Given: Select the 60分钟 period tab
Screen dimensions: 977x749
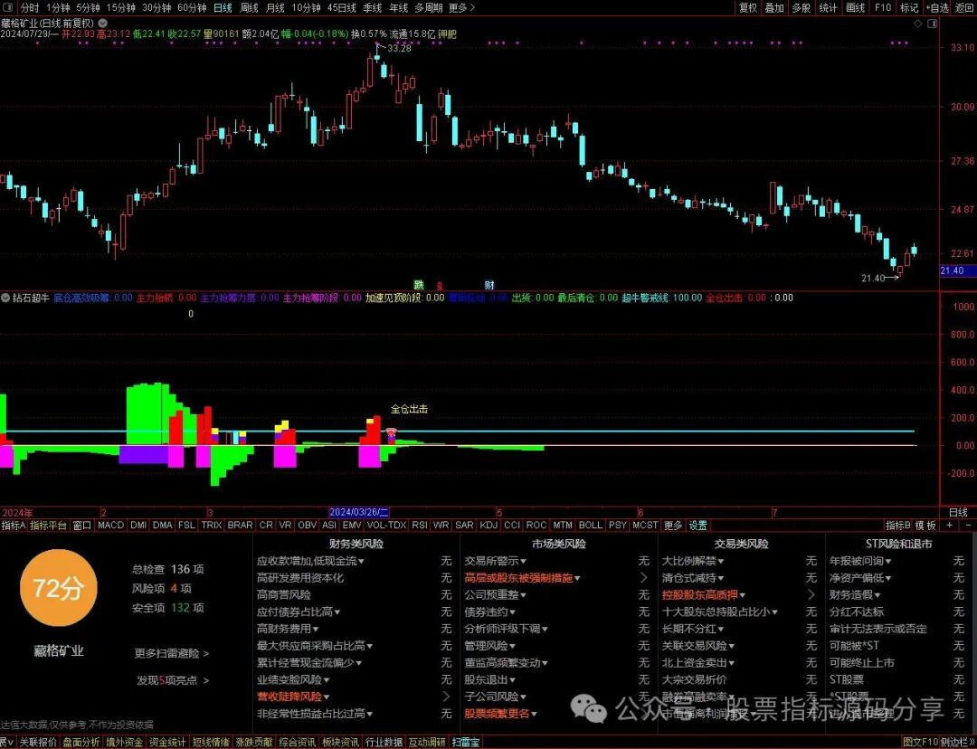Looking at the screenshot, I should pos(191,7).
